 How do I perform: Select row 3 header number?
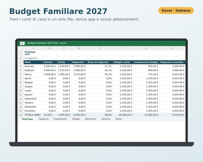coord(21,62)
